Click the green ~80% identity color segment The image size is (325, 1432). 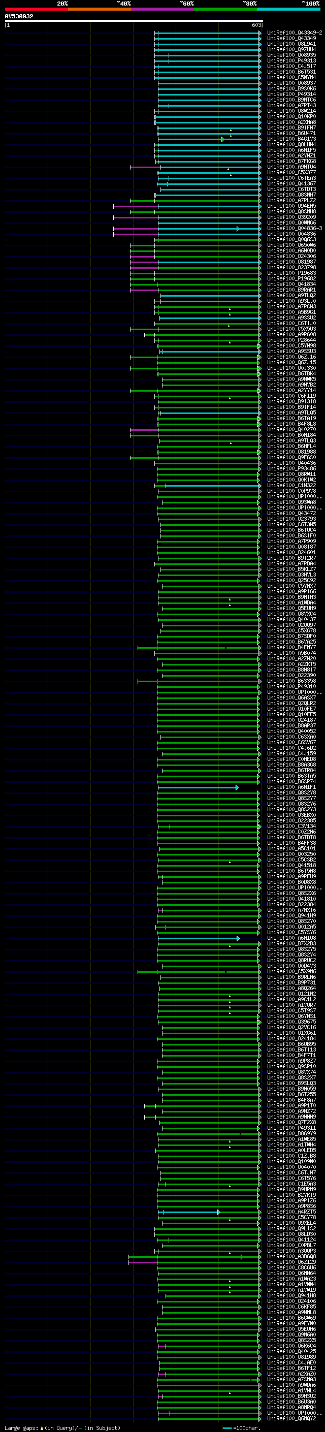coord(225,9)
